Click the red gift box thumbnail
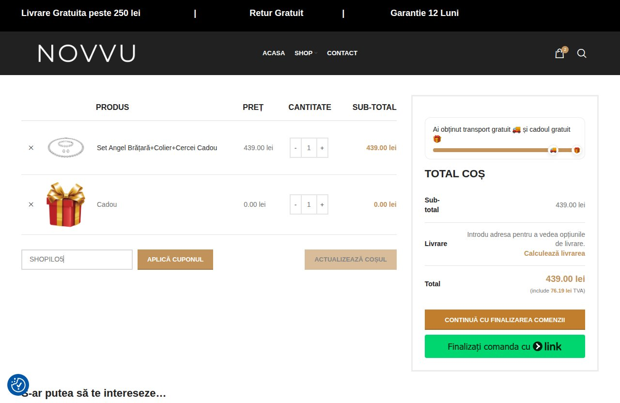Viewport: 620px width, 403px height. click(x=66, y=204)
